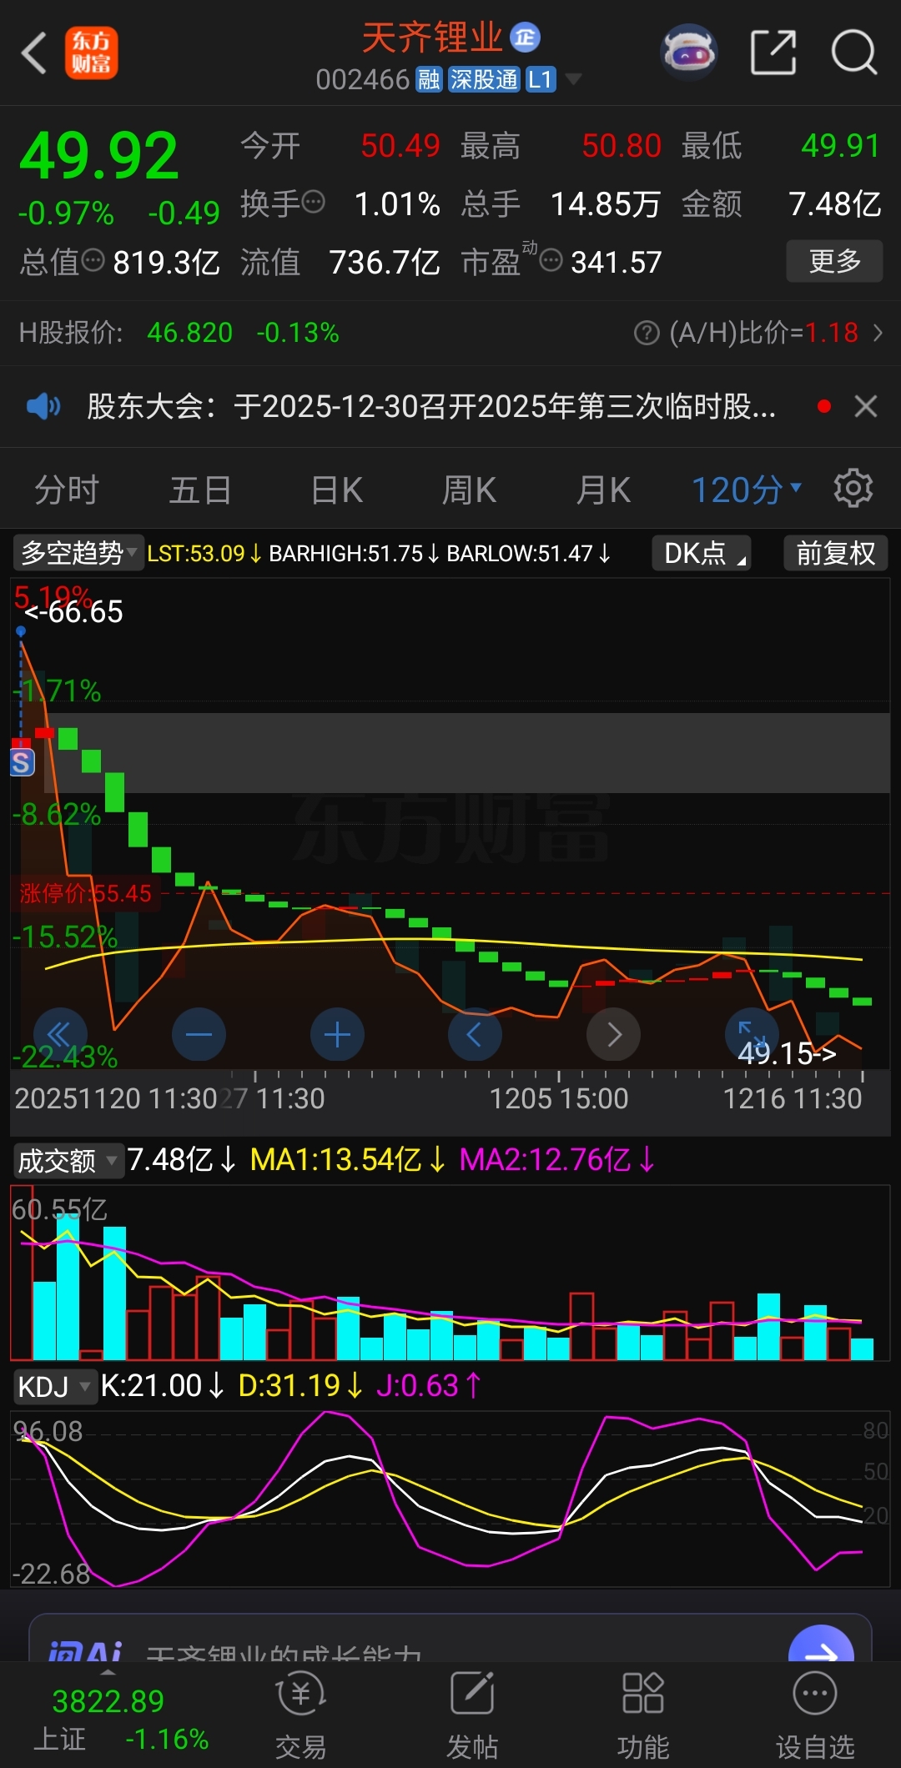Open chart settings gear
Screen dimensions: 901x1768
[853, 488]
